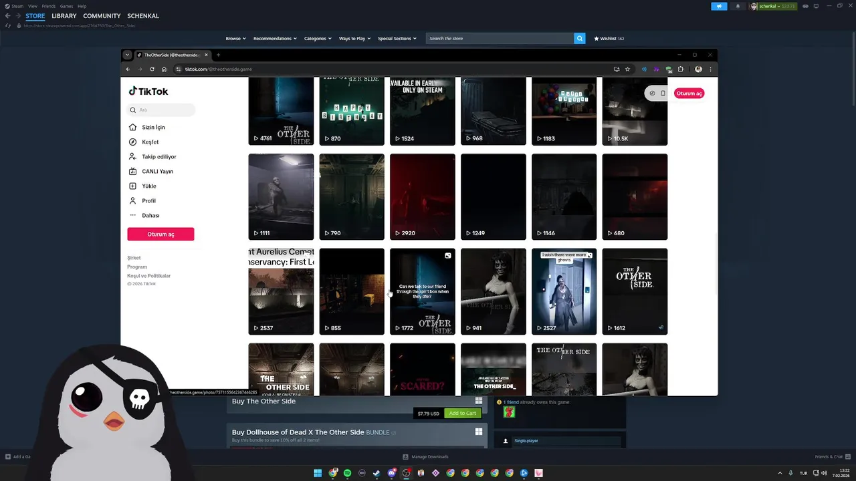Open video thumbnail with 2527 views
Viewport: 856px width, 481px height.
point(564,291)
